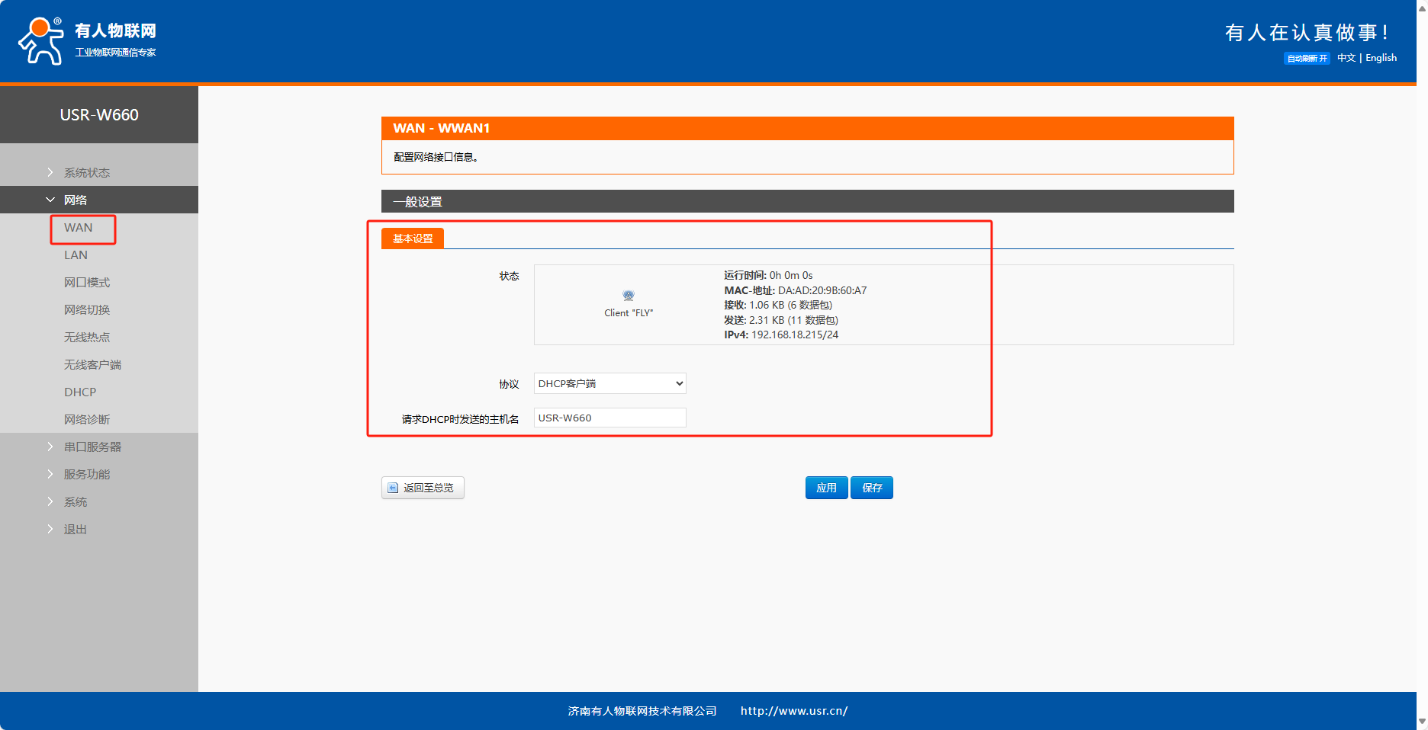This screenshot has width=1428, height=730.
Task: Switch language to 中文
Action: point(1346,58)
